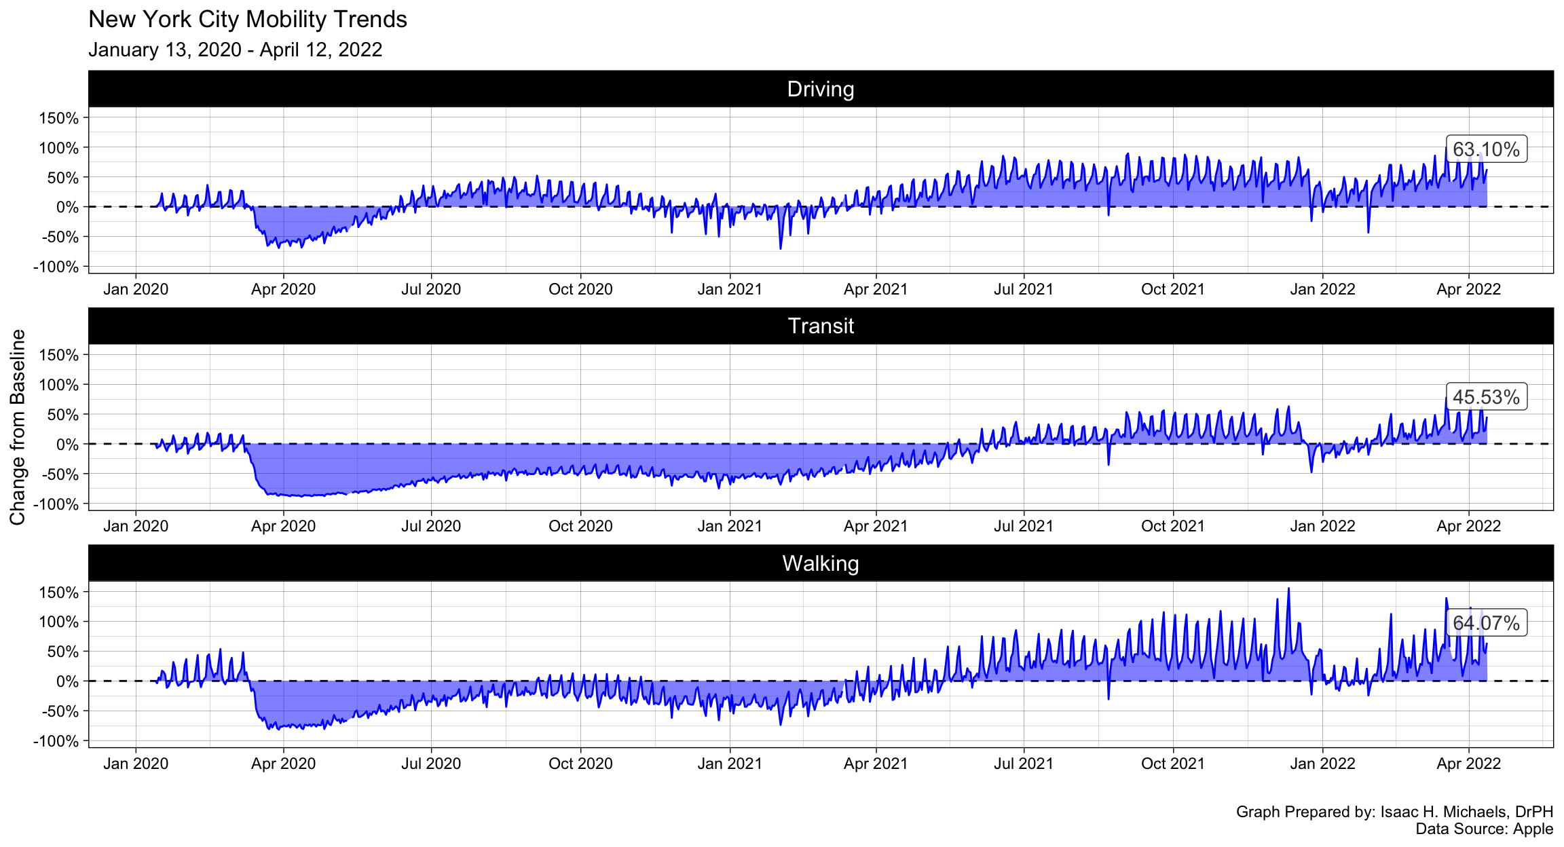Screen dimensions: 1564x847
Task: Click Oct 2020 tick under Walking chart
Action: [x=580, y=764]
